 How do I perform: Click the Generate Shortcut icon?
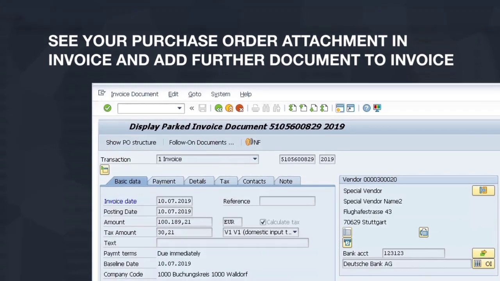coord(350,108)
